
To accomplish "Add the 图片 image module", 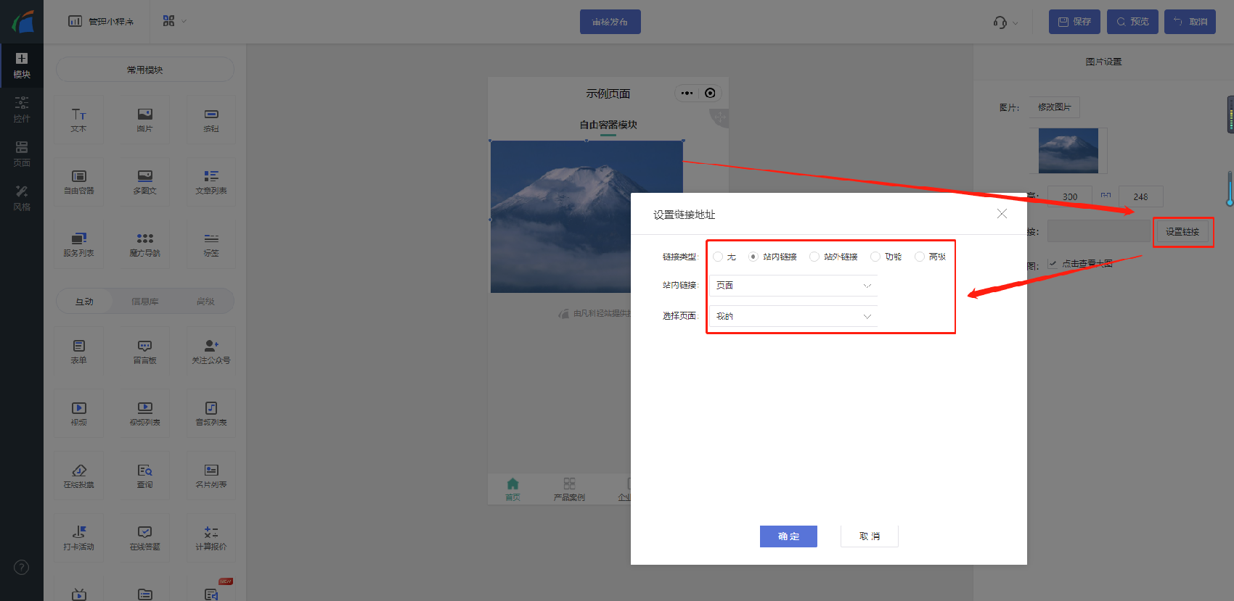I will coord(144,120).
